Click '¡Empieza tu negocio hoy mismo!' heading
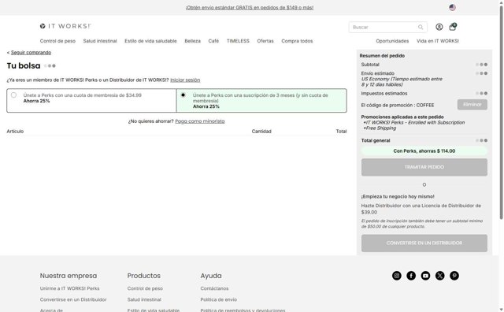504x312 pixels. click(398, 196)
